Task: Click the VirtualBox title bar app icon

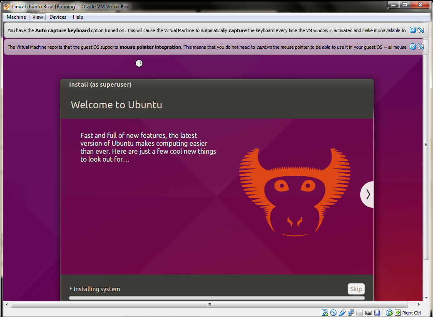Action: coord(7,6)
